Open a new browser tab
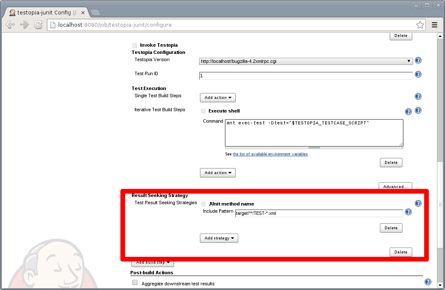Screen dimensions: 445x290 [x=95, y=12]
